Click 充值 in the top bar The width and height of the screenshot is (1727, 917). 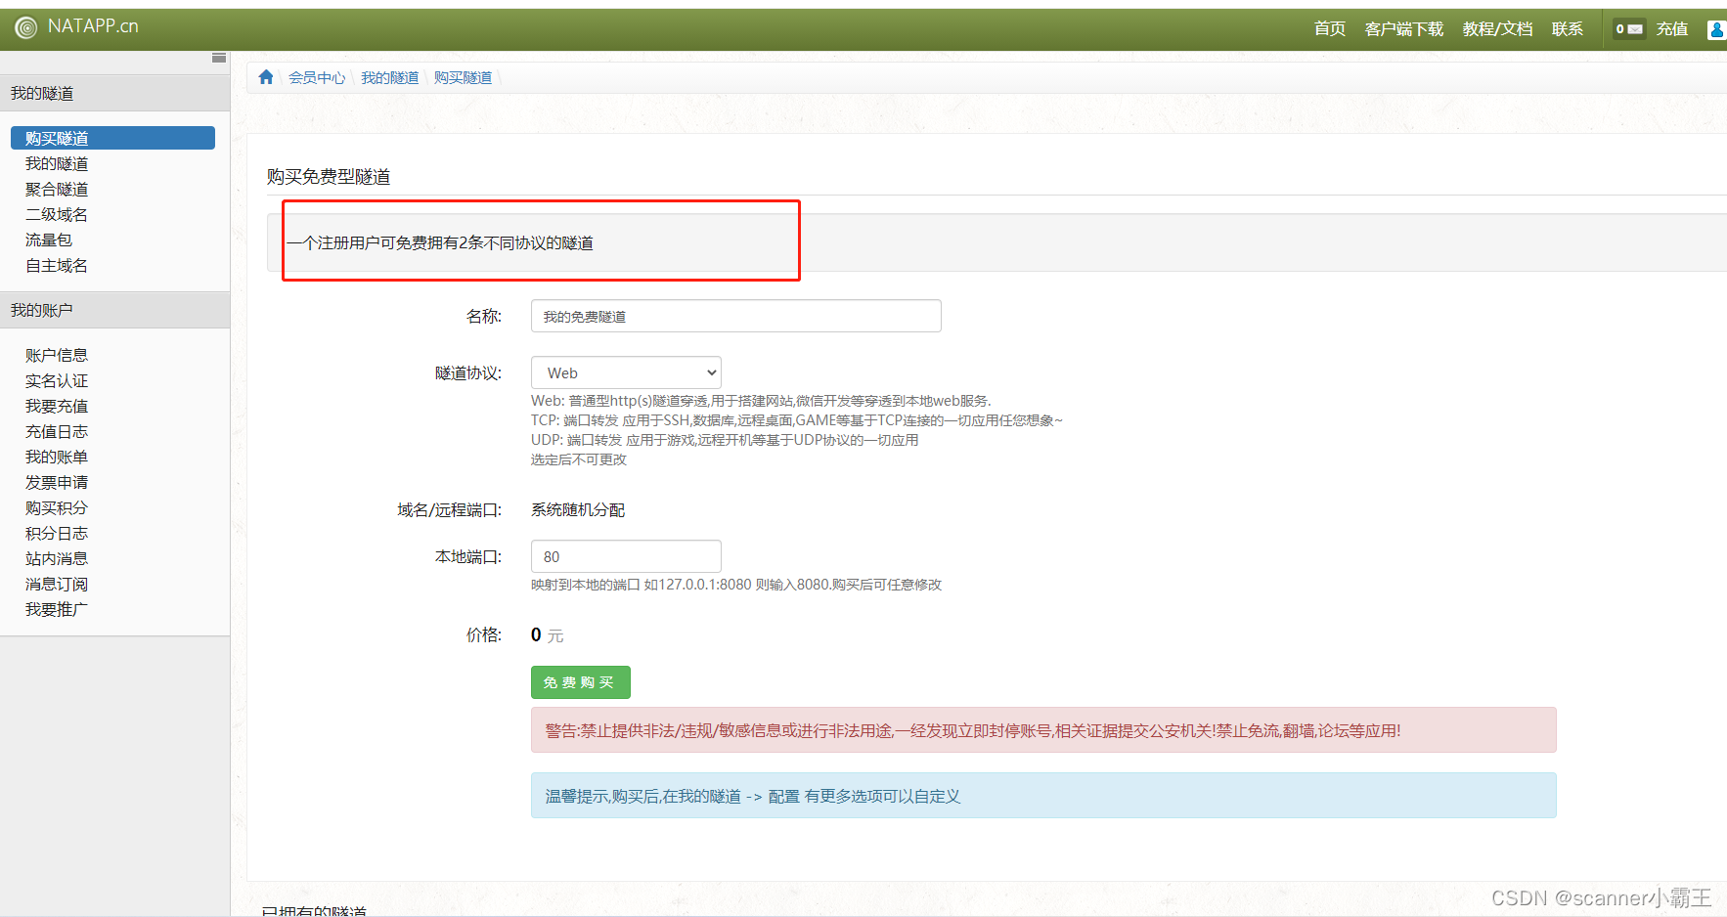(x=1672, y=29)
